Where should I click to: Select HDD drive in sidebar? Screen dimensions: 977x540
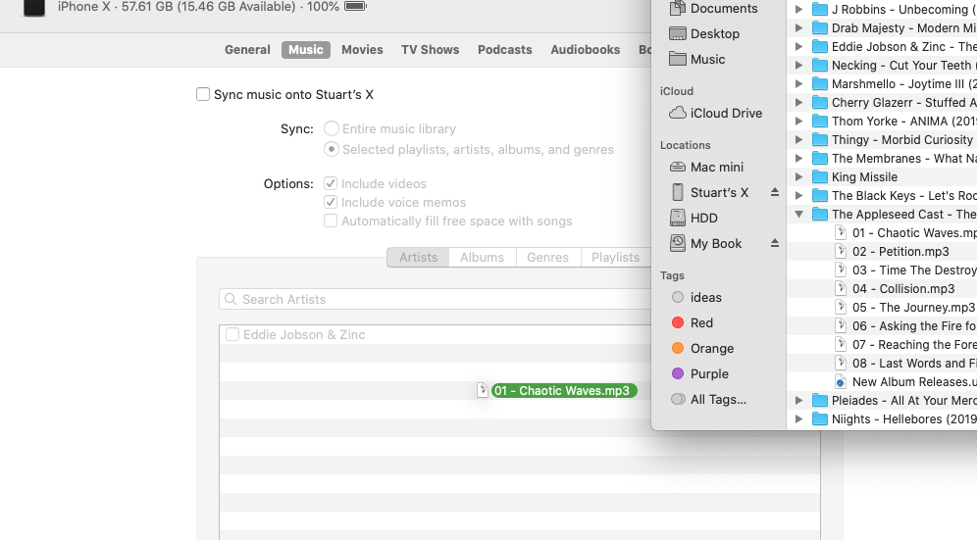(694, 218)
